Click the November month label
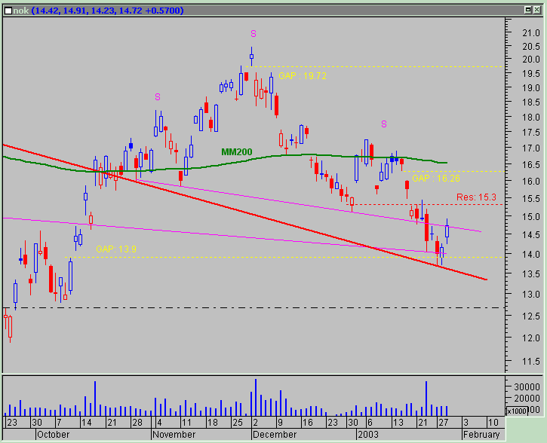Image resolution: width=547 pixels, height=443 pixels. click(174, 435)
